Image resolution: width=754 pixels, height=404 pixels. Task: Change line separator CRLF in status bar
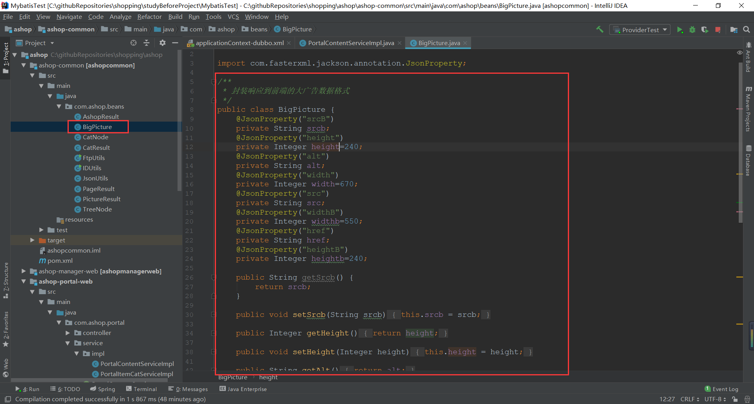[x=690, y=399]
